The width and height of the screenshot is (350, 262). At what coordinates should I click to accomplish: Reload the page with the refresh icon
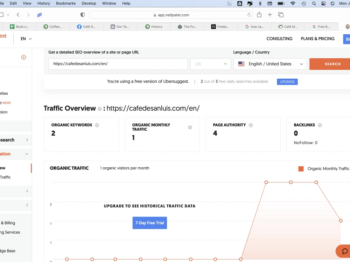pyautogui.click(x=249, y=15)
